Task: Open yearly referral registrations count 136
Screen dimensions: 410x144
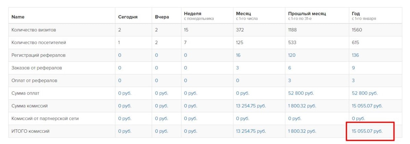Action: pyautogui.click(x=355, y=55)
